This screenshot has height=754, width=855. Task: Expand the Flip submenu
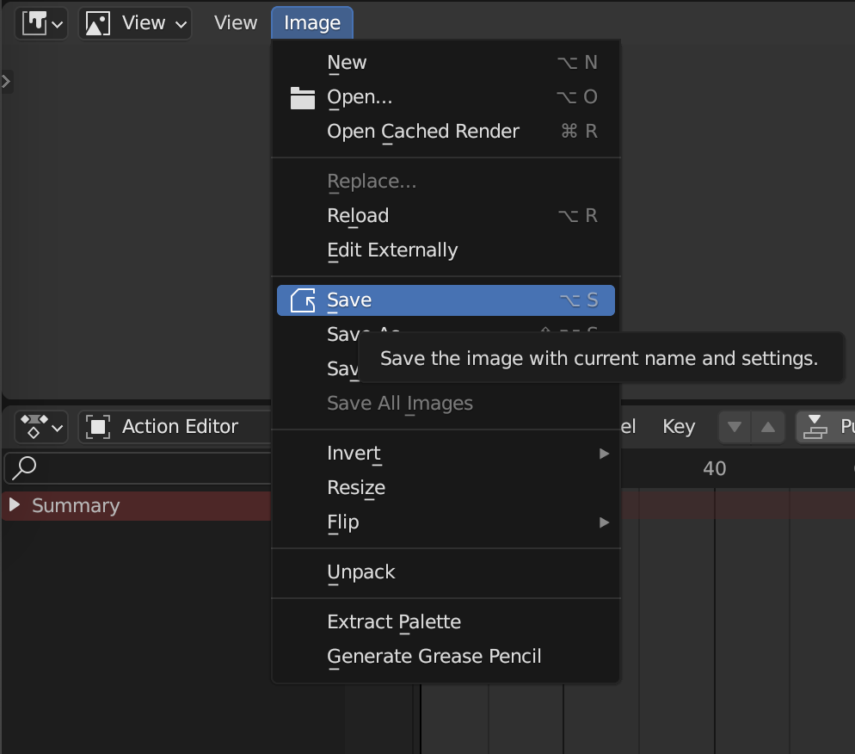446,522
